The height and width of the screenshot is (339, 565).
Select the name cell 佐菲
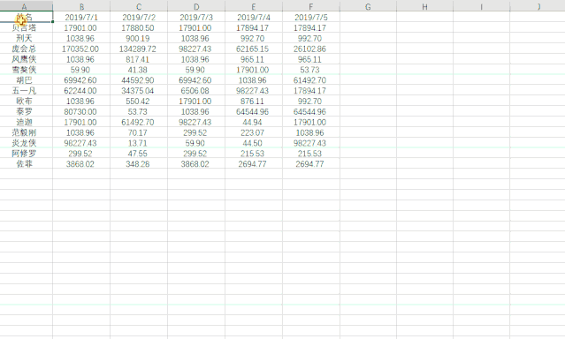27,163
